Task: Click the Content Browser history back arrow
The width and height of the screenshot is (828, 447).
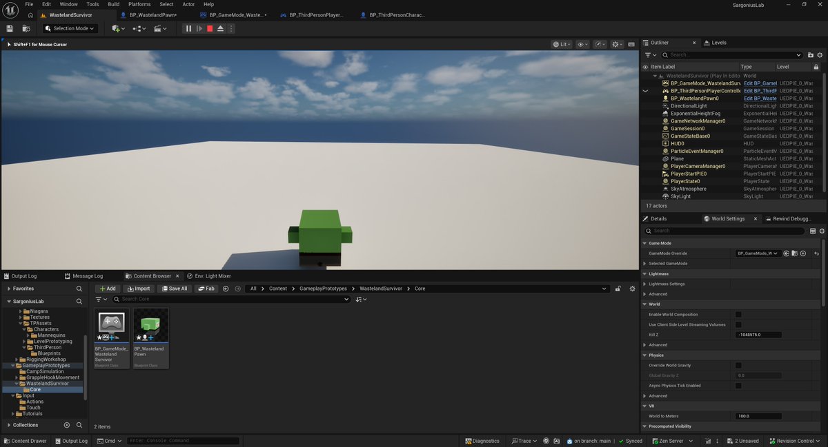Action: [x=226, y=289]
